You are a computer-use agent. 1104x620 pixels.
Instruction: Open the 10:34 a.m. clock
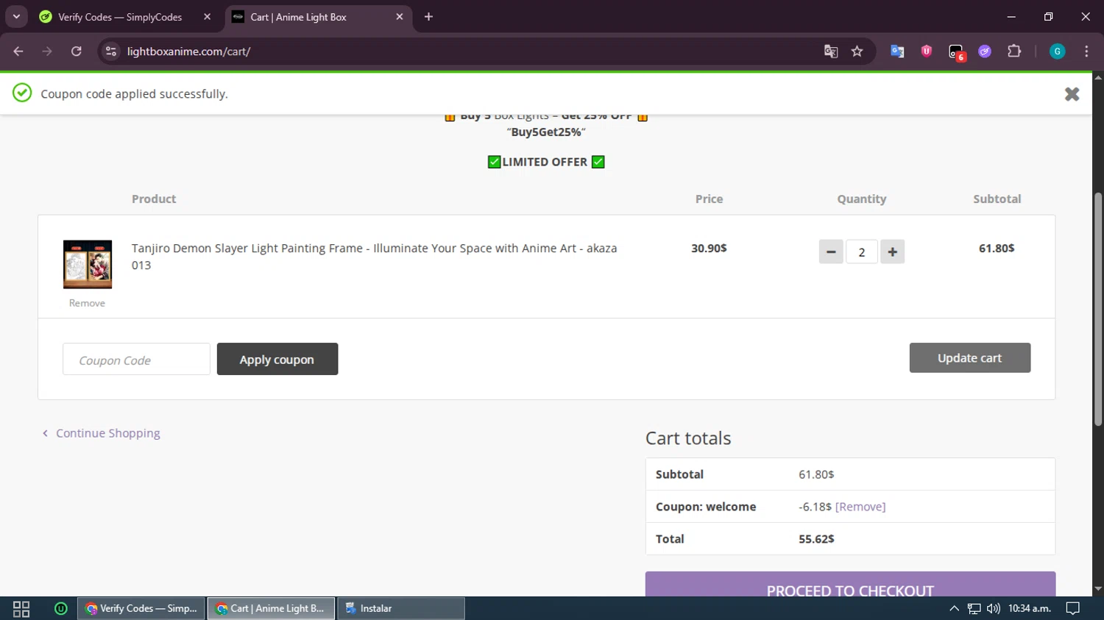pos(1030,608)
